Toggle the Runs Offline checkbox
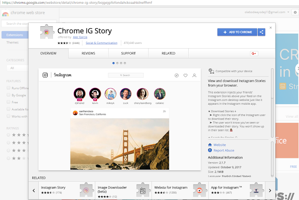Viewport: 299px width, 200px height. (8, 88)
